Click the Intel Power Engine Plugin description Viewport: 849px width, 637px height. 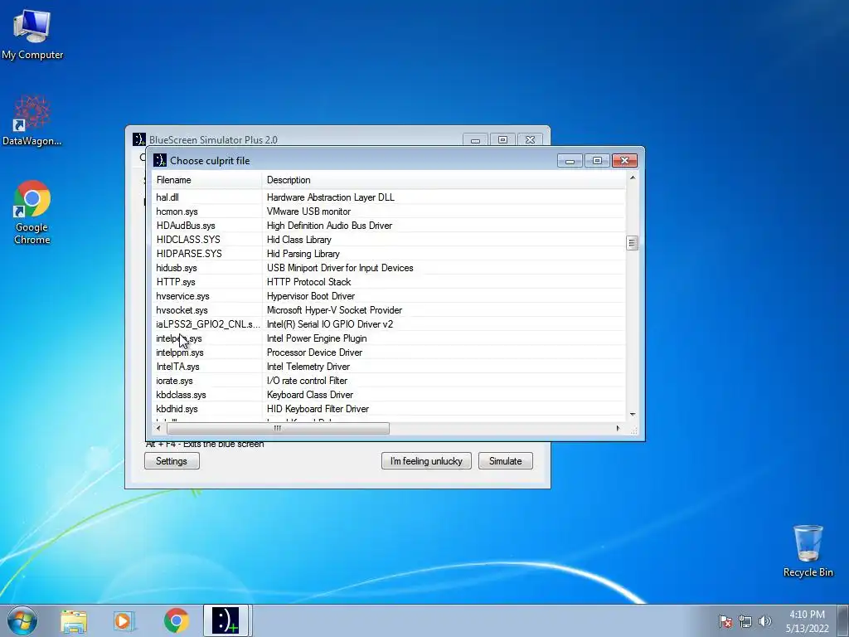coord(317,338)
